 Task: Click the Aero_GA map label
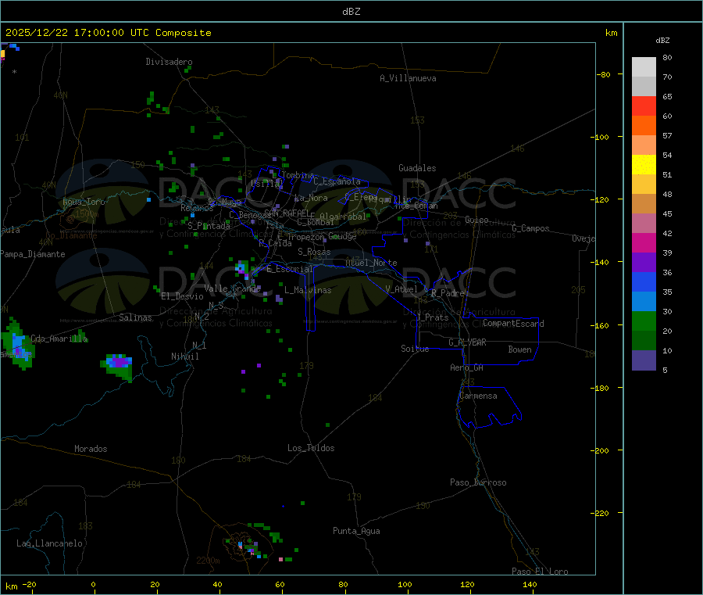(x=467, y=367)
